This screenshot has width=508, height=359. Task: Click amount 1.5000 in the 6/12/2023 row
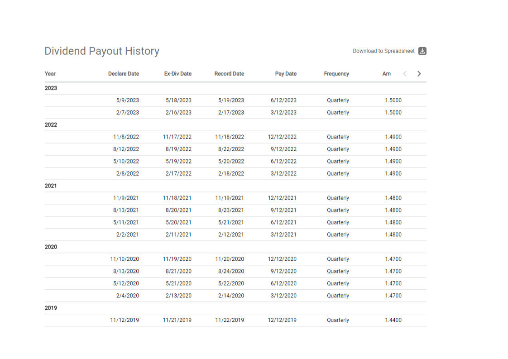[393, 101]
